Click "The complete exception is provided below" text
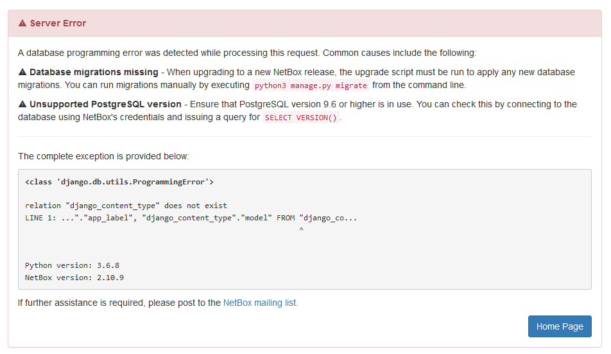This screenshot has height=354, width=611. [103, 156]
